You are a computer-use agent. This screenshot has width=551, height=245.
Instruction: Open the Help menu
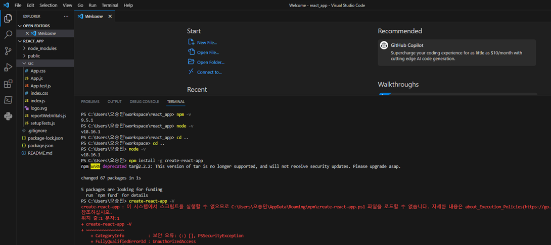(x=128, y=5)
